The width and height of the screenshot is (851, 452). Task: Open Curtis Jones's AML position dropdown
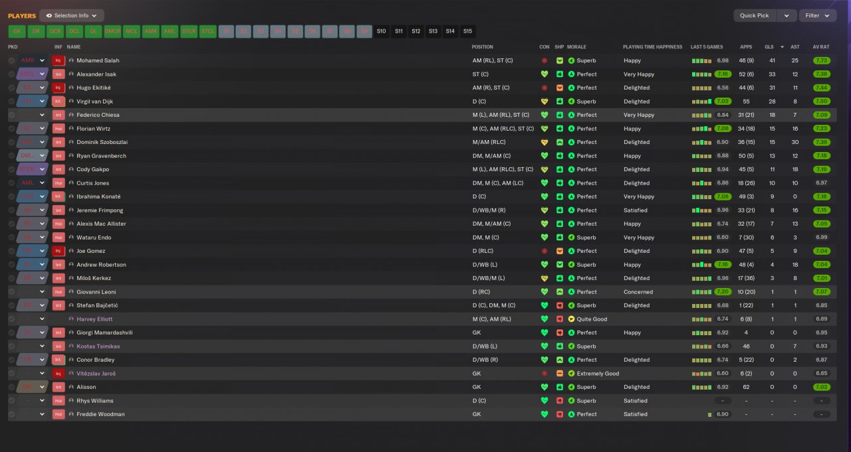[33, 183]
